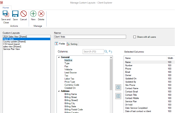Click the Save disk icon
Viewport: 175px width, 113px height.
[x=15, y=14]
